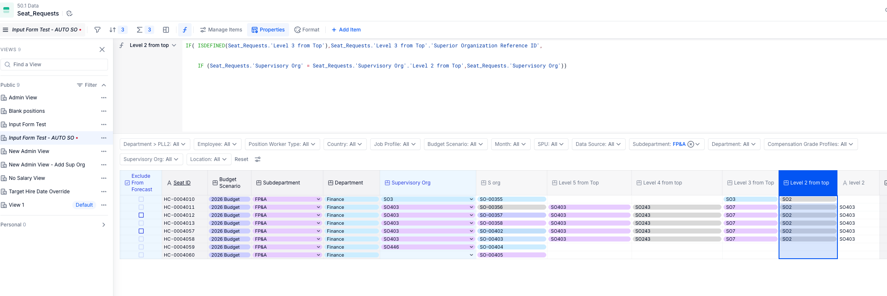Toggle the formula bar icon
Screen dimensions: 887x296
tap(184, 30)
